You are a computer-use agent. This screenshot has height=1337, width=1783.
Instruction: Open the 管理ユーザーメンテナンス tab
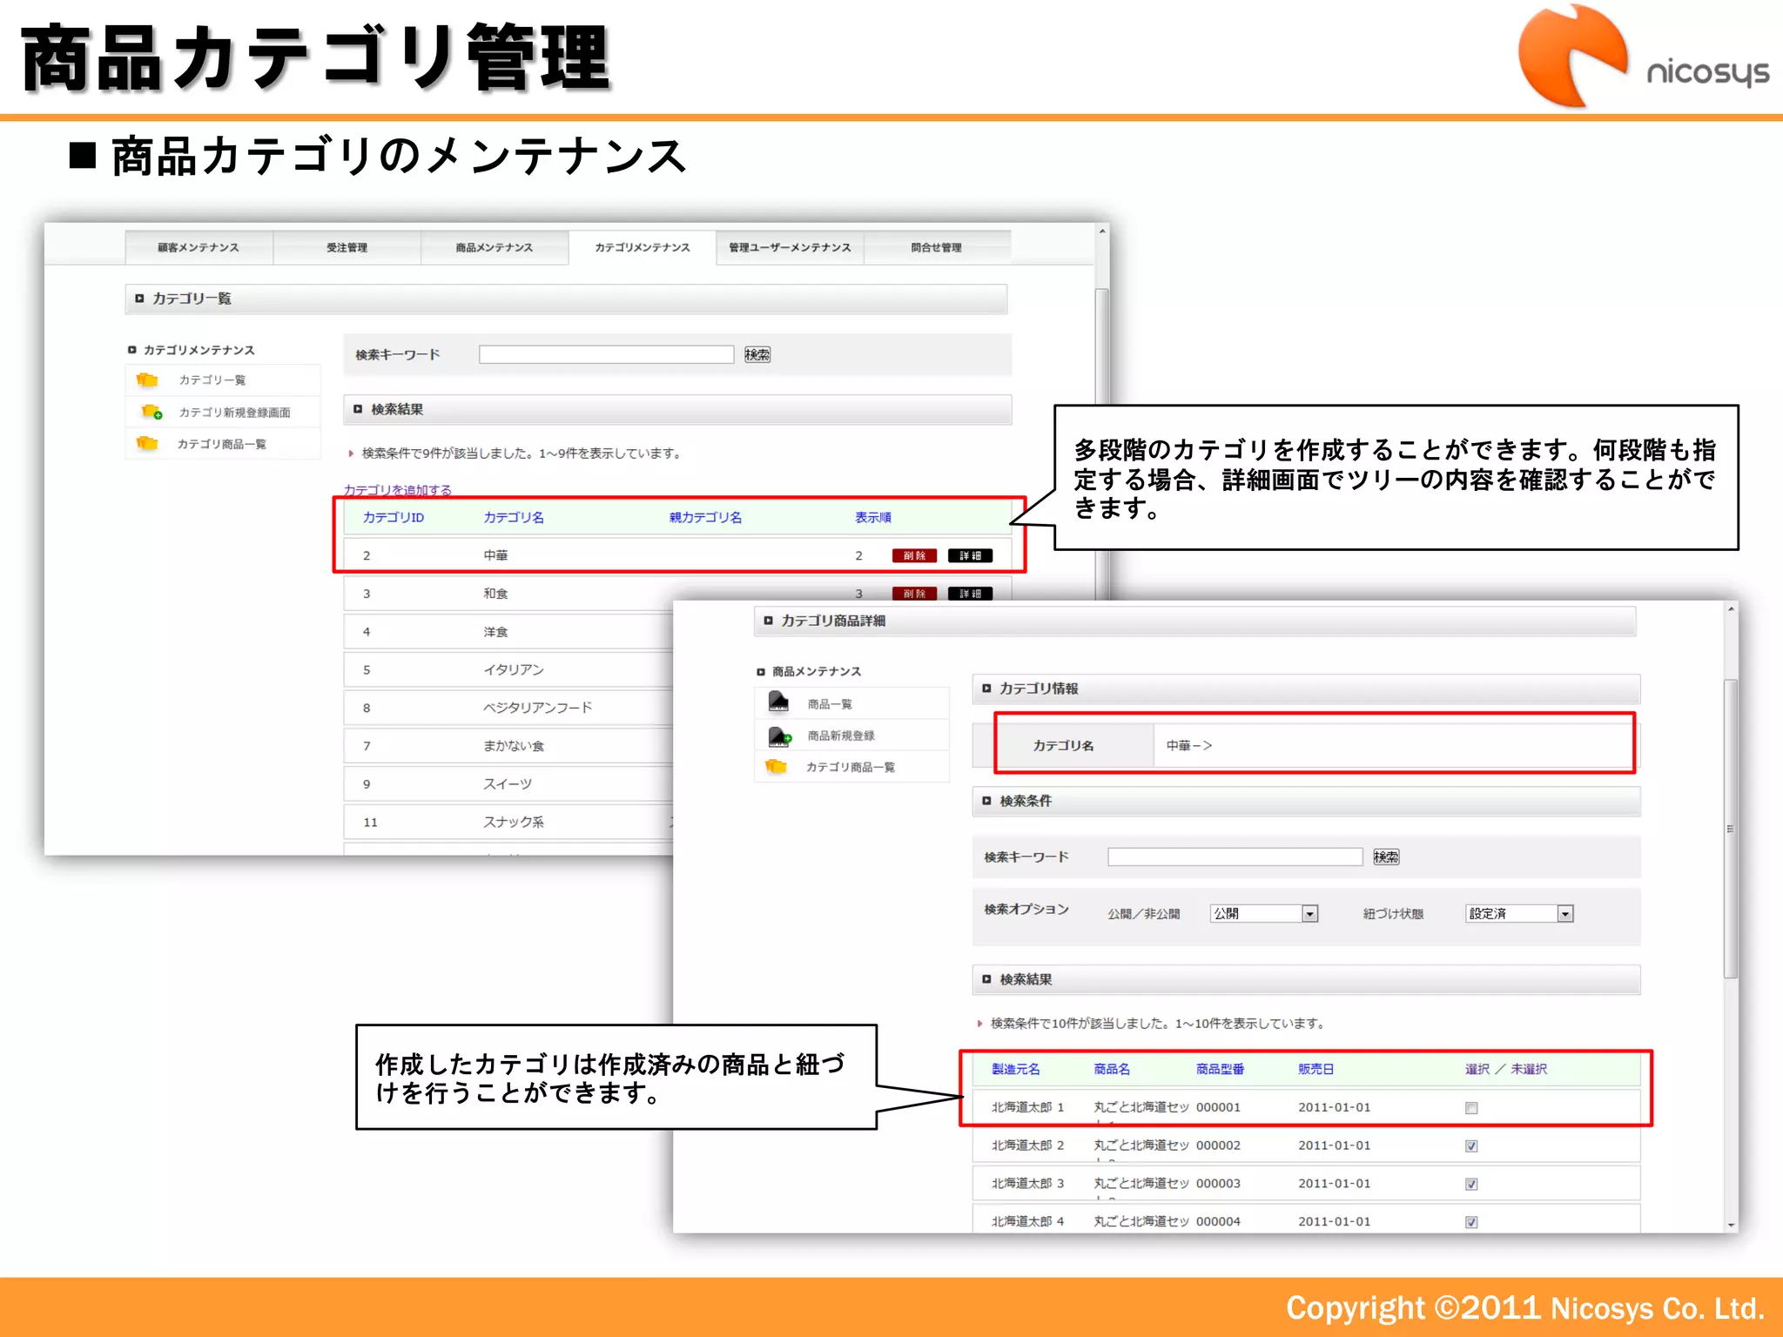[790, 248]
